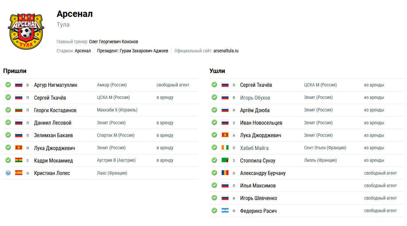
Task: Click the Zambia flag beside Стоппила Сунзу
Action: pos(225,160)
